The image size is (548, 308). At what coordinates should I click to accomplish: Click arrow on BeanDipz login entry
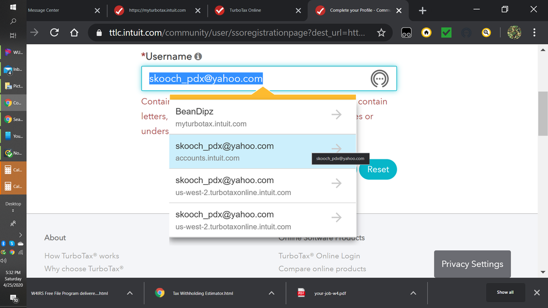click(x=337, y=114)
